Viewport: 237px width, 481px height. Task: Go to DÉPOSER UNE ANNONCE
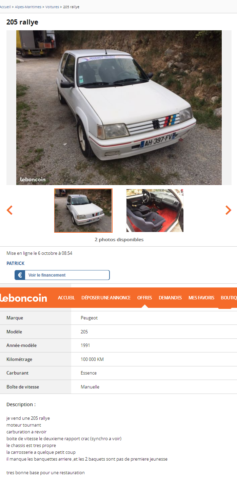click(x=106, y=298)
